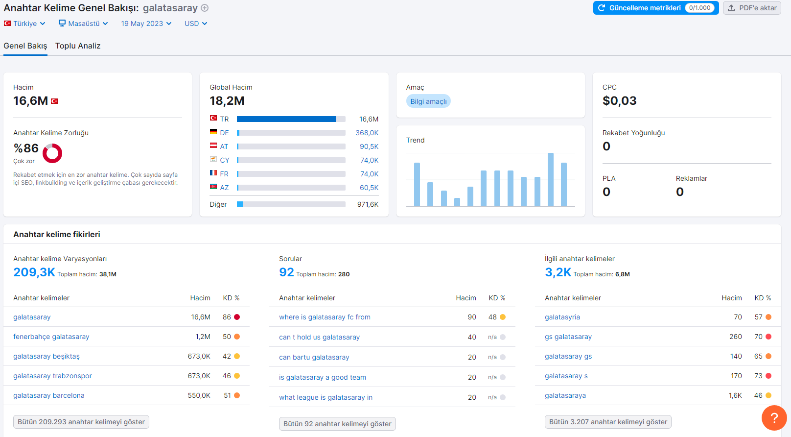Click the desktop monitor icon beside Masaüstü
This screenshot has width=791, height=437.
coord(62,23)
